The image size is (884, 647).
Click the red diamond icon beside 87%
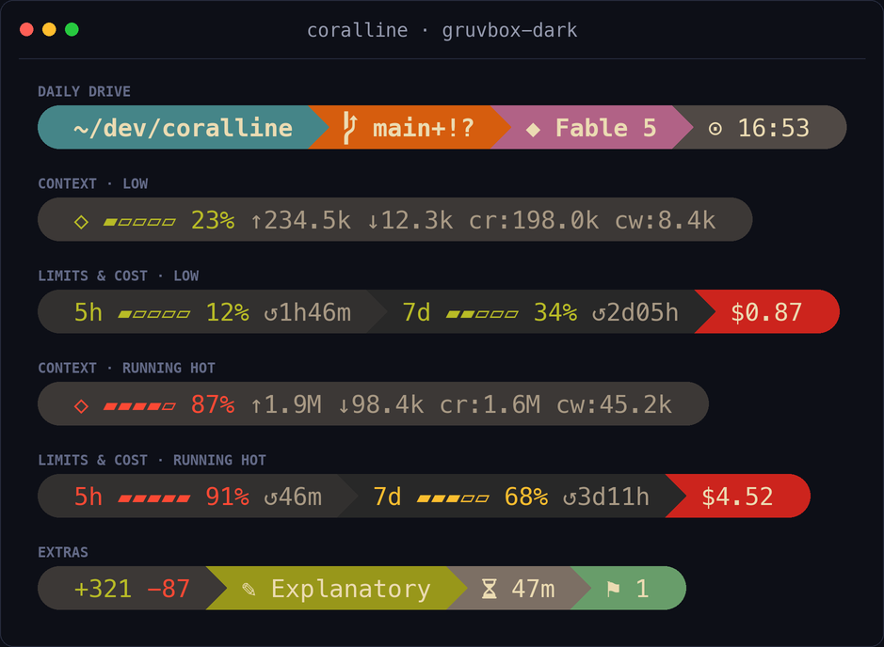pyautogui.click(x=81, y=406)
